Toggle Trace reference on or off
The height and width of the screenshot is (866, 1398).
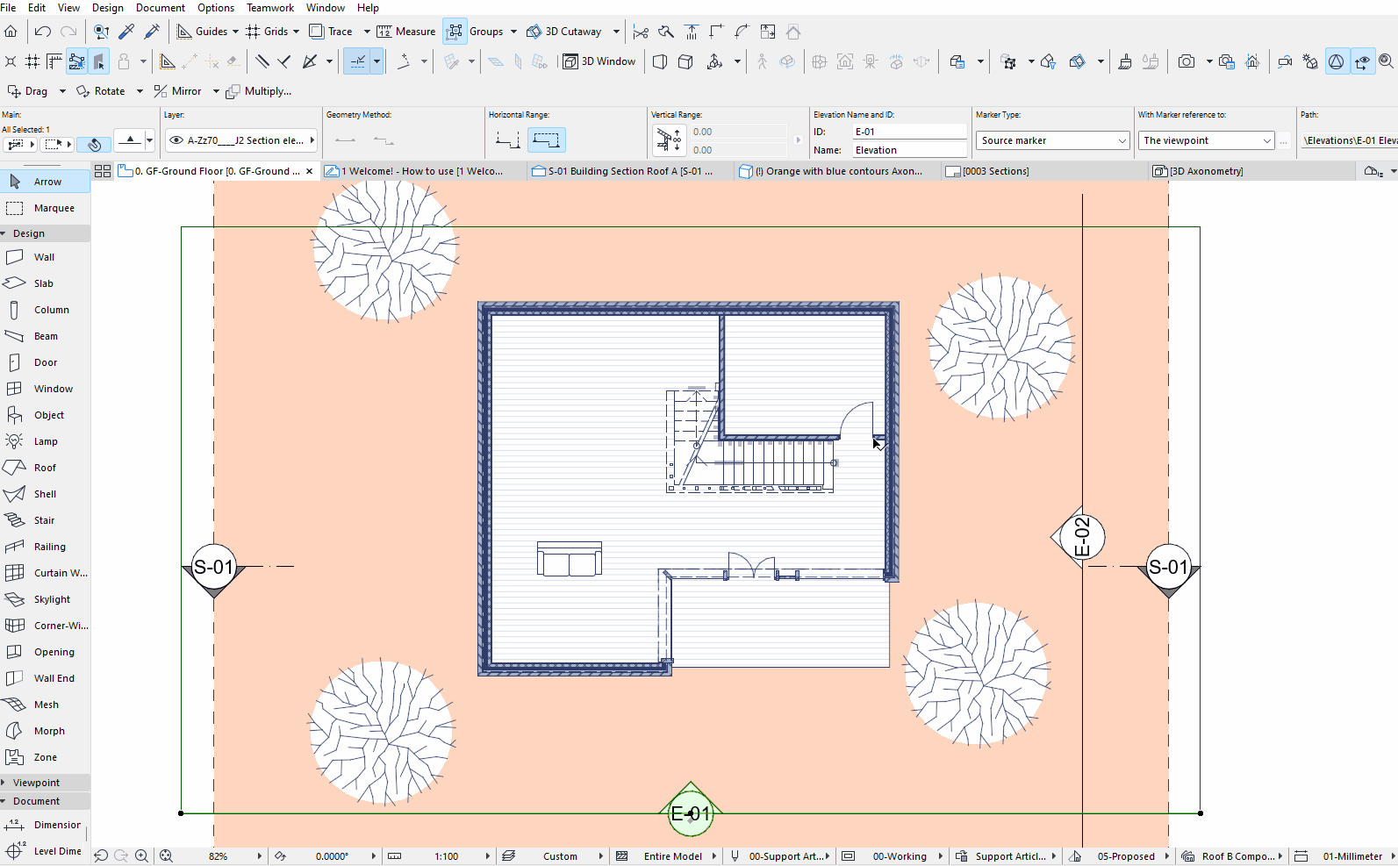click(x=331, y=32)
